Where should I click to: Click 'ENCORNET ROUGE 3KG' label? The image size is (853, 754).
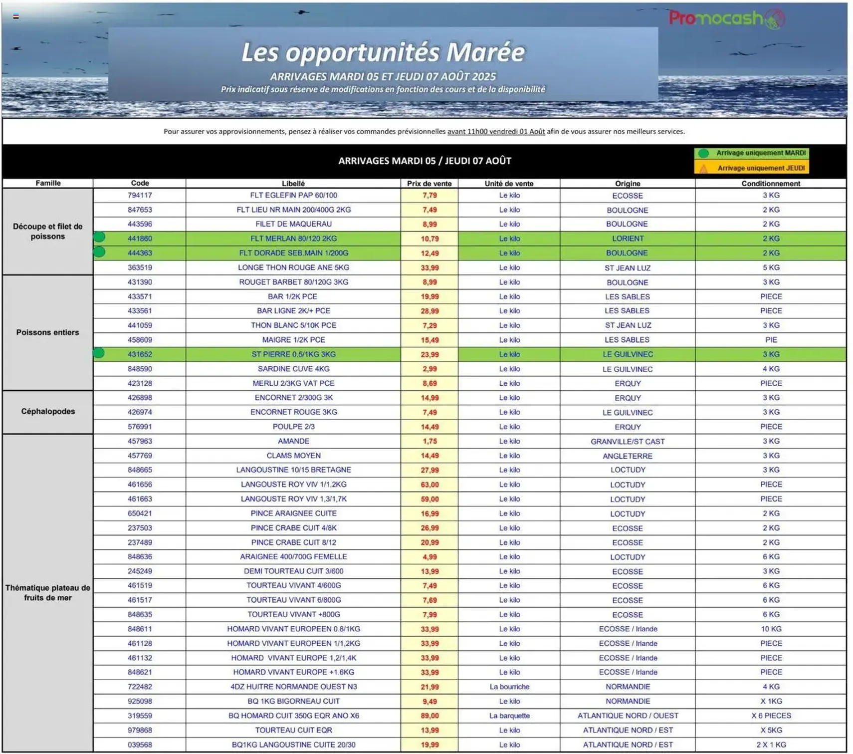(293, 412)
